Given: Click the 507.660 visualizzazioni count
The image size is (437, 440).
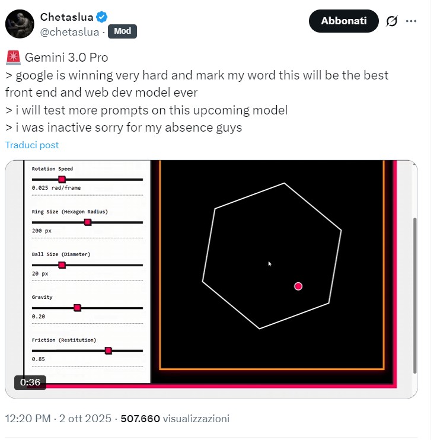Looking at the screenshot, I should [x=174, y=419].
